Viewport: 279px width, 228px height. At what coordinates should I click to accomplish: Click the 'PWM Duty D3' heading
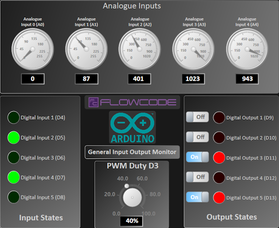coord(132,166)
